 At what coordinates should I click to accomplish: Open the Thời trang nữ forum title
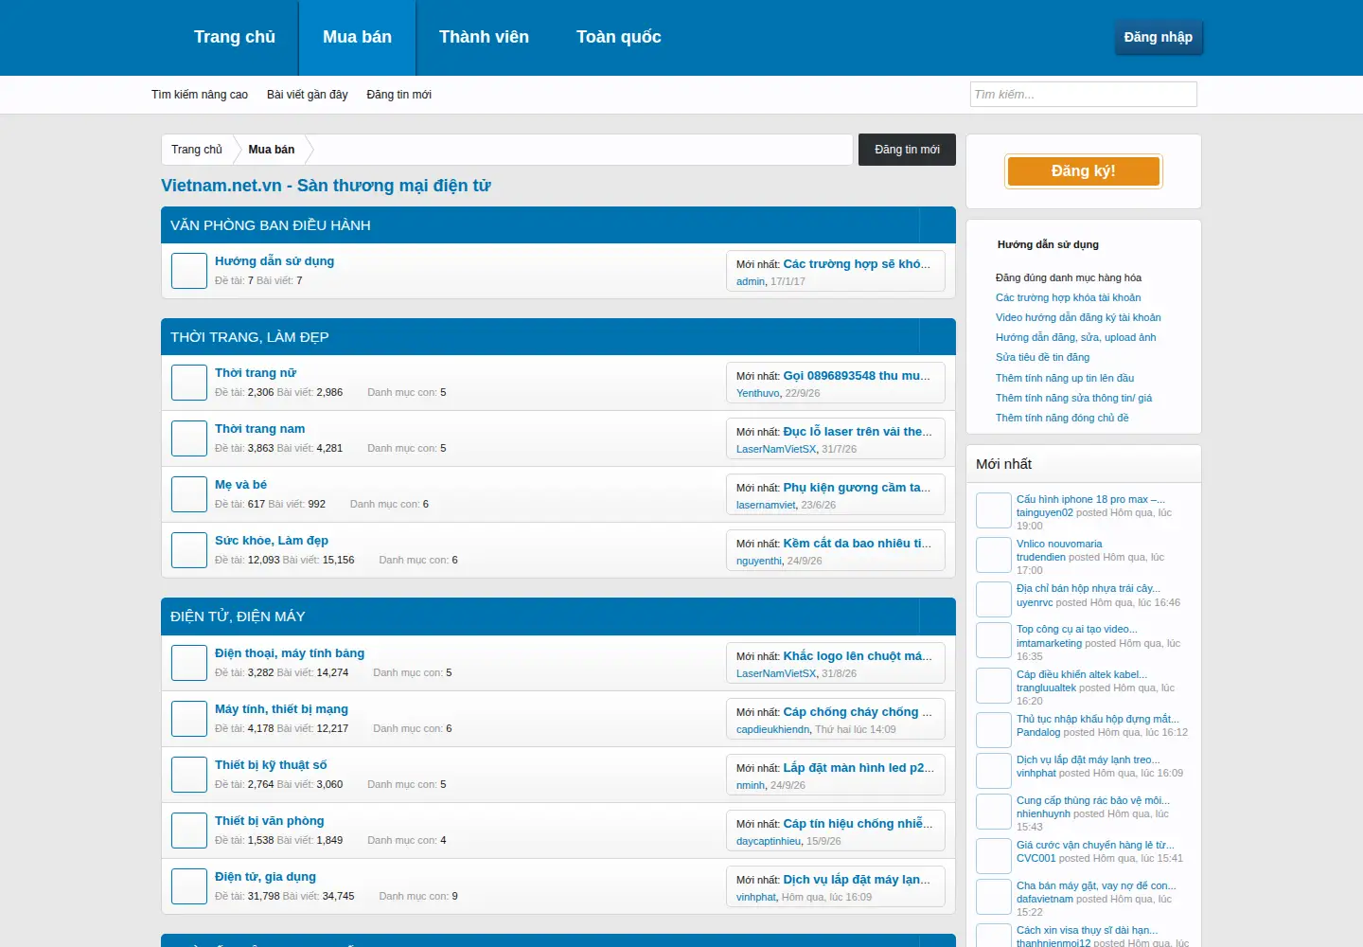coord(256,373)
